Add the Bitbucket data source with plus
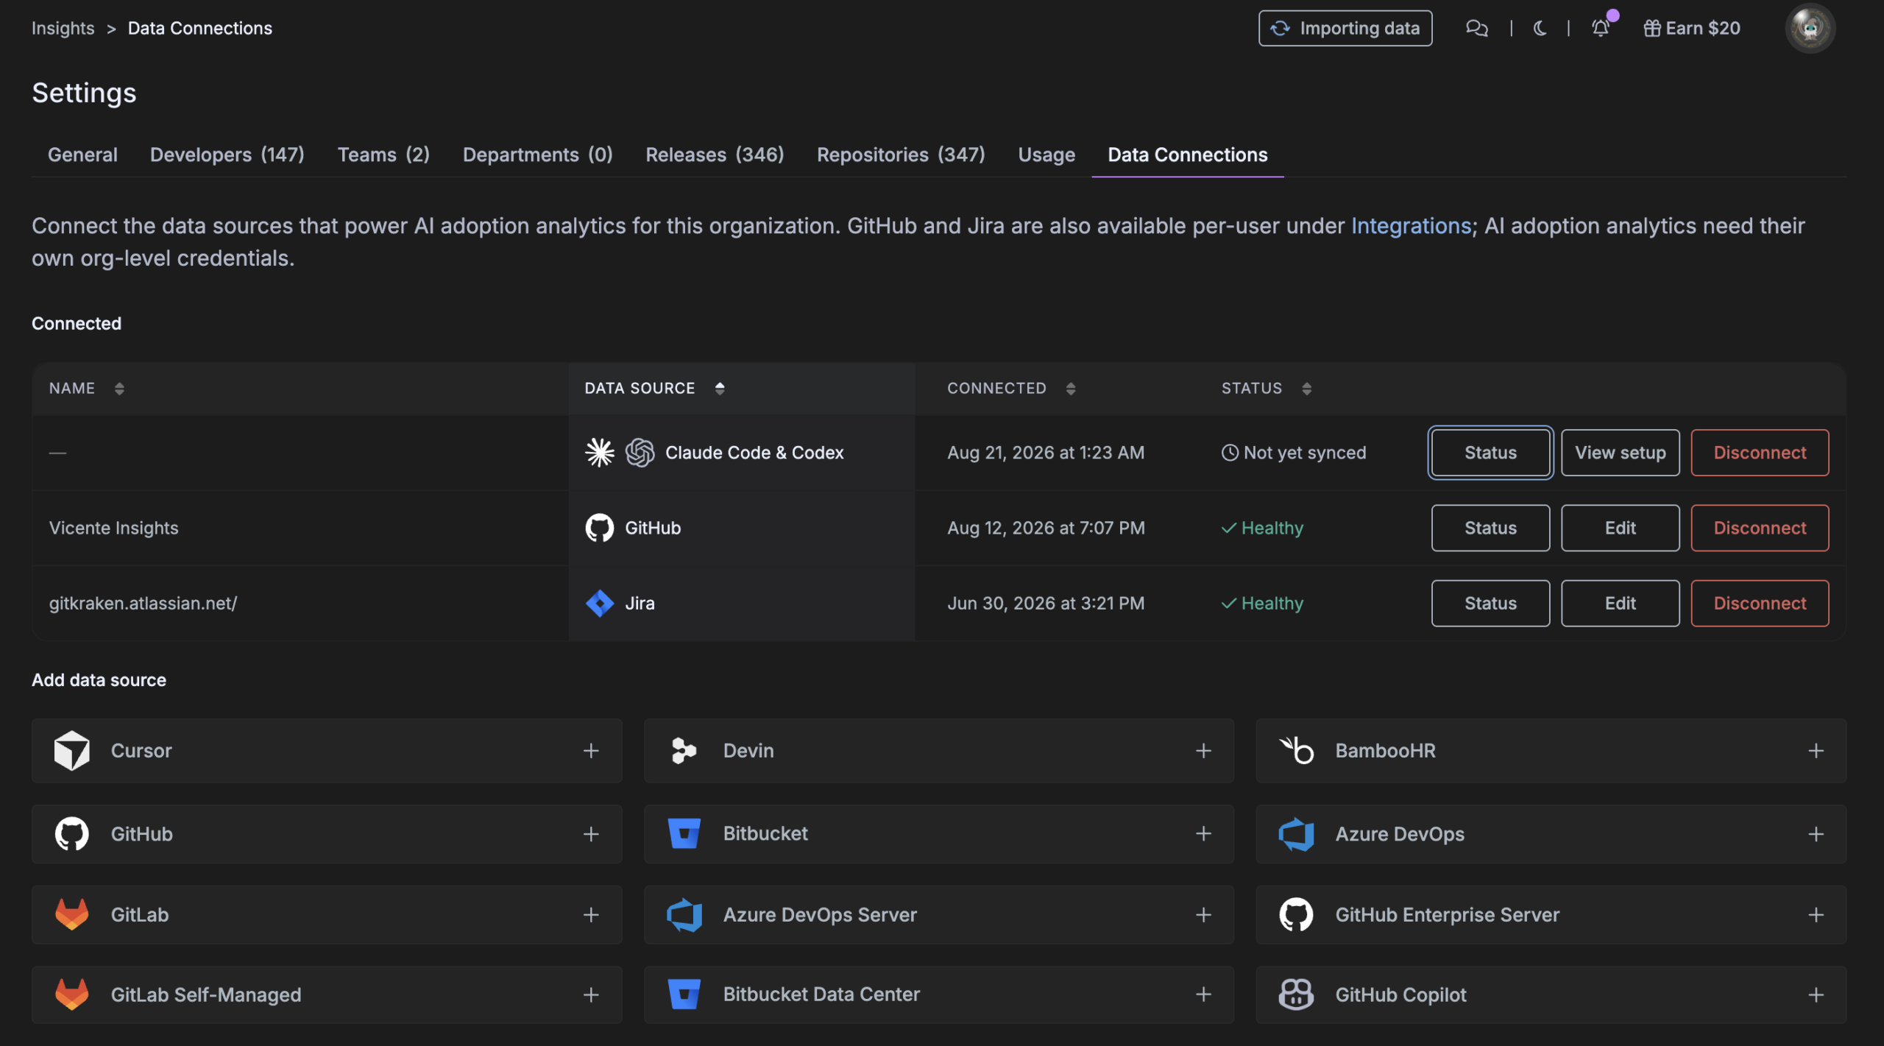Image resolution: width=1884 pixels, height=1046 pixels. (1203, 833)
